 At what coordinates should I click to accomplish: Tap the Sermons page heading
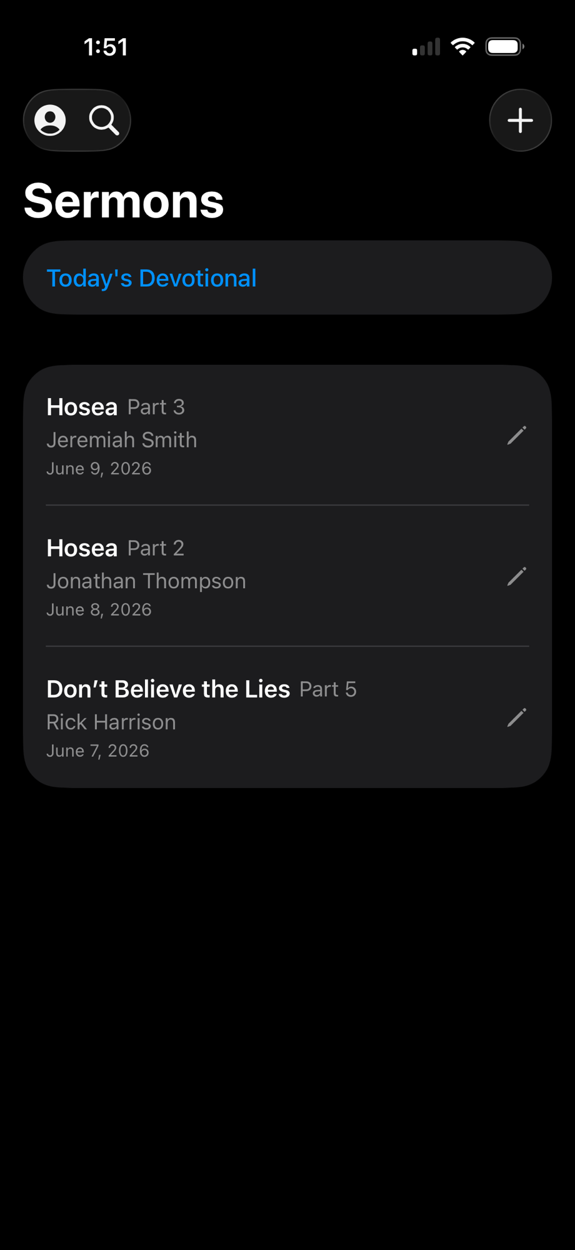[124, 201]
